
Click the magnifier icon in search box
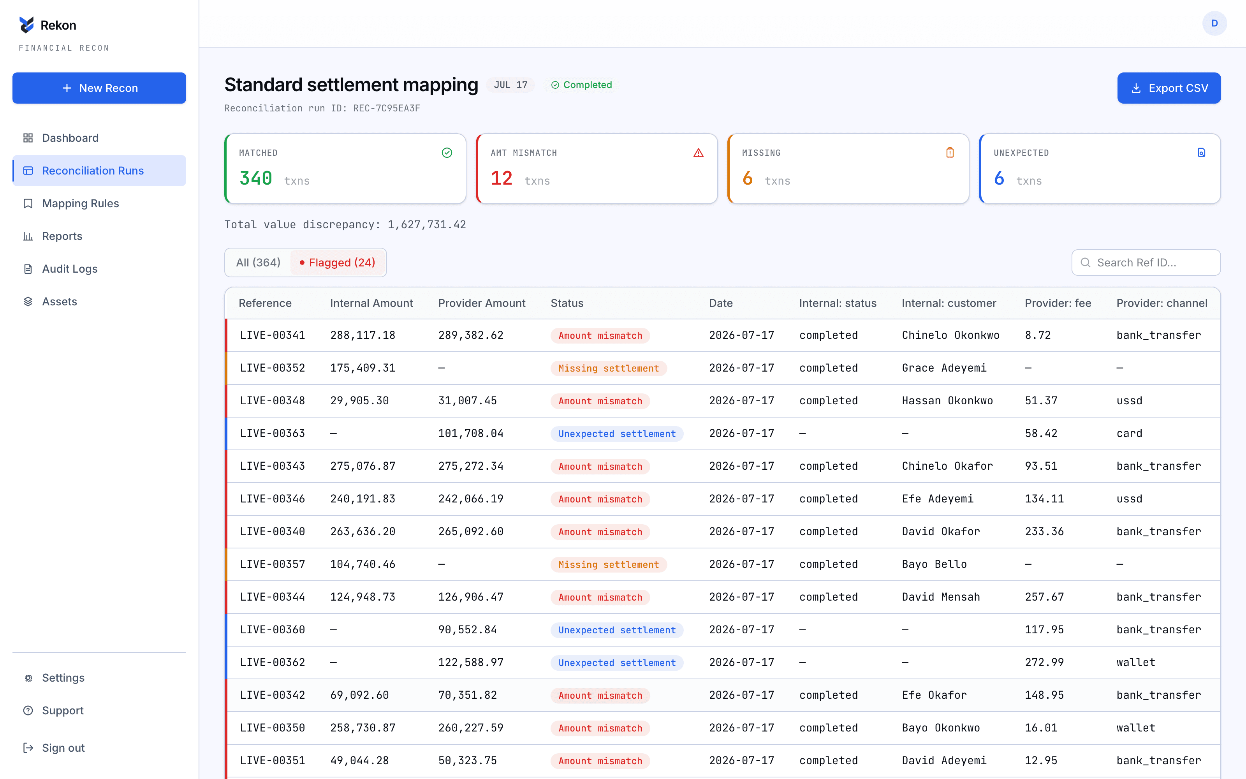[1085, 263]
